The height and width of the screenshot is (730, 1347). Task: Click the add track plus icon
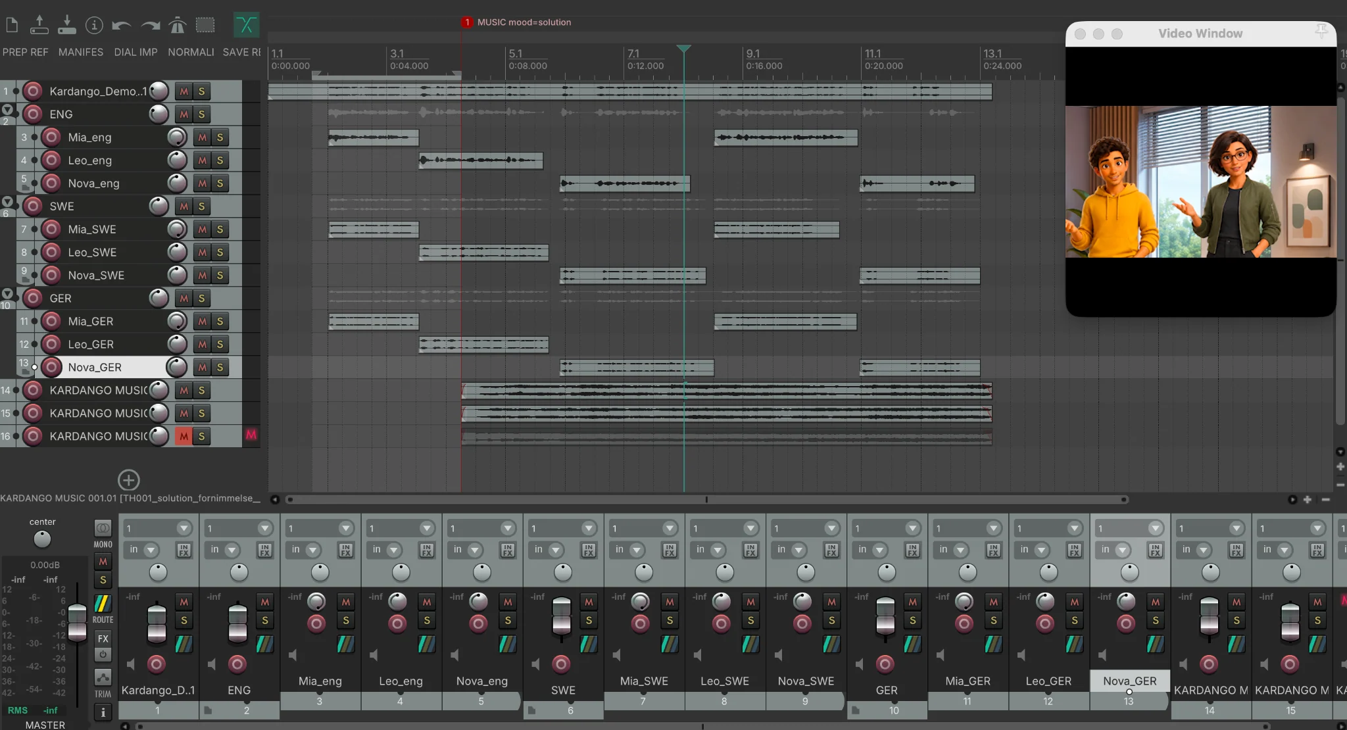(128, 479)
